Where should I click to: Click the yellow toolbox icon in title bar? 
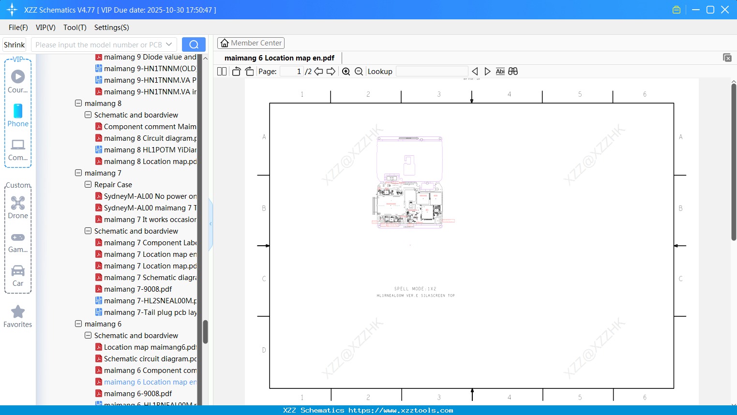[677, 10]
